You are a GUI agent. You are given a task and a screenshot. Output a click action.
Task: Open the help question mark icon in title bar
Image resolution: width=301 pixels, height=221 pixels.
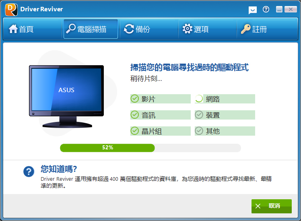[x=266, y=9]
